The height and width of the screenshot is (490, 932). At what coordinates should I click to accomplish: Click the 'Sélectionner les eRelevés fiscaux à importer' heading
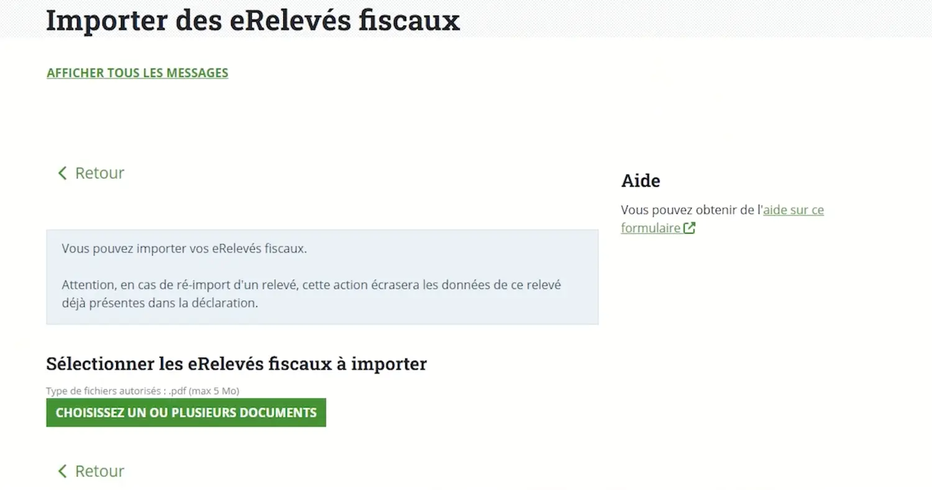(x=236, y=363)
